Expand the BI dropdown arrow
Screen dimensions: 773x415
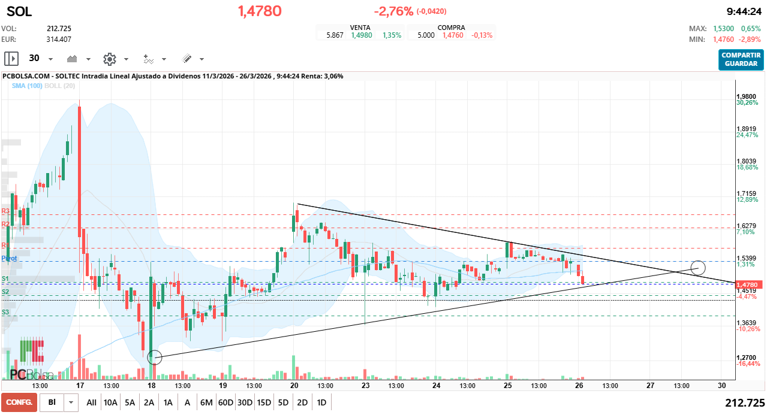(x=72, y=403)
